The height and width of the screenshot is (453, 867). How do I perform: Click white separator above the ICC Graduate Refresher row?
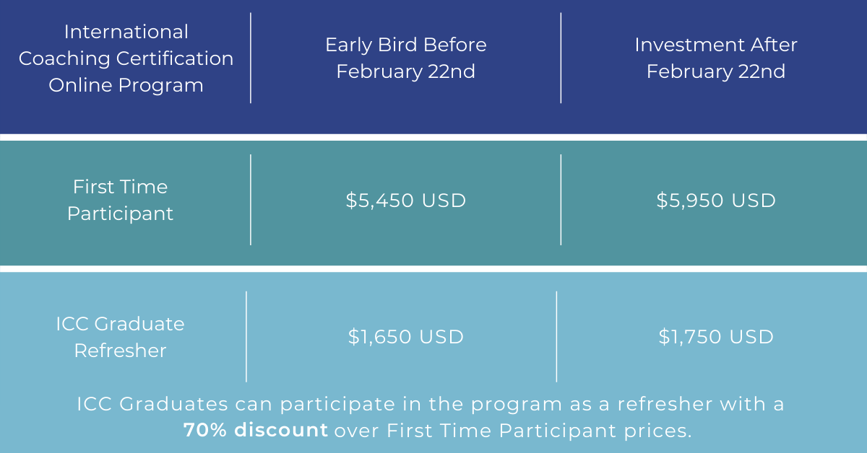(x=433, y=269)
